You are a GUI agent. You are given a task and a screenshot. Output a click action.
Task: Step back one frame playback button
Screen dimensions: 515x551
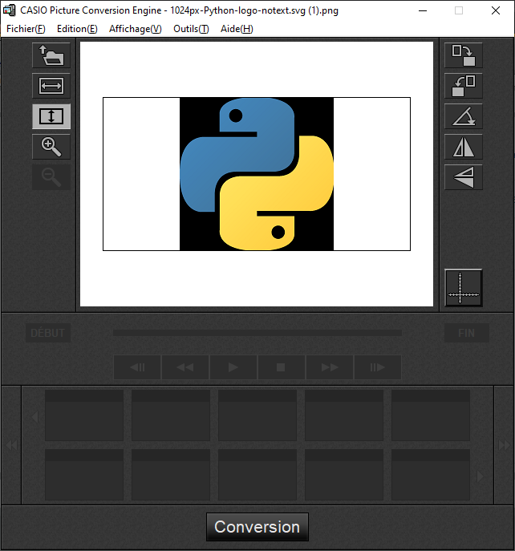coord(137,367)
